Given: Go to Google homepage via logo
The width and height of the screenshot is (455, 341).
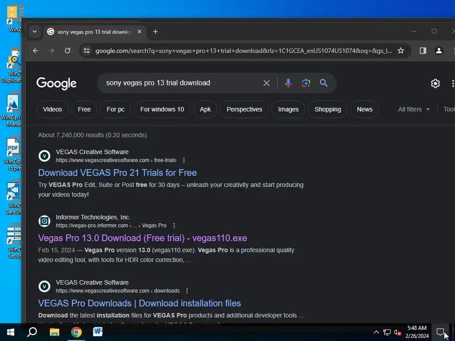Looking at the screenshot, I should (x=56, y=84).
